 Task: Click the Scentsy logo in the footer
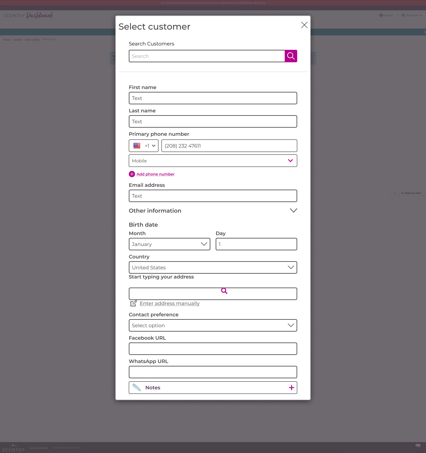click(x=13, y=448)
